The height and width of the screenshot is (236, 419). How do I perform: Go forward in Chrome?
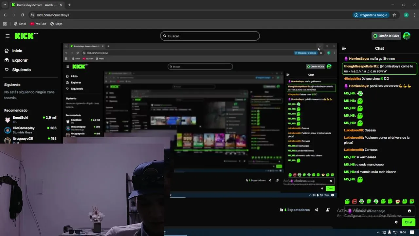14,15
